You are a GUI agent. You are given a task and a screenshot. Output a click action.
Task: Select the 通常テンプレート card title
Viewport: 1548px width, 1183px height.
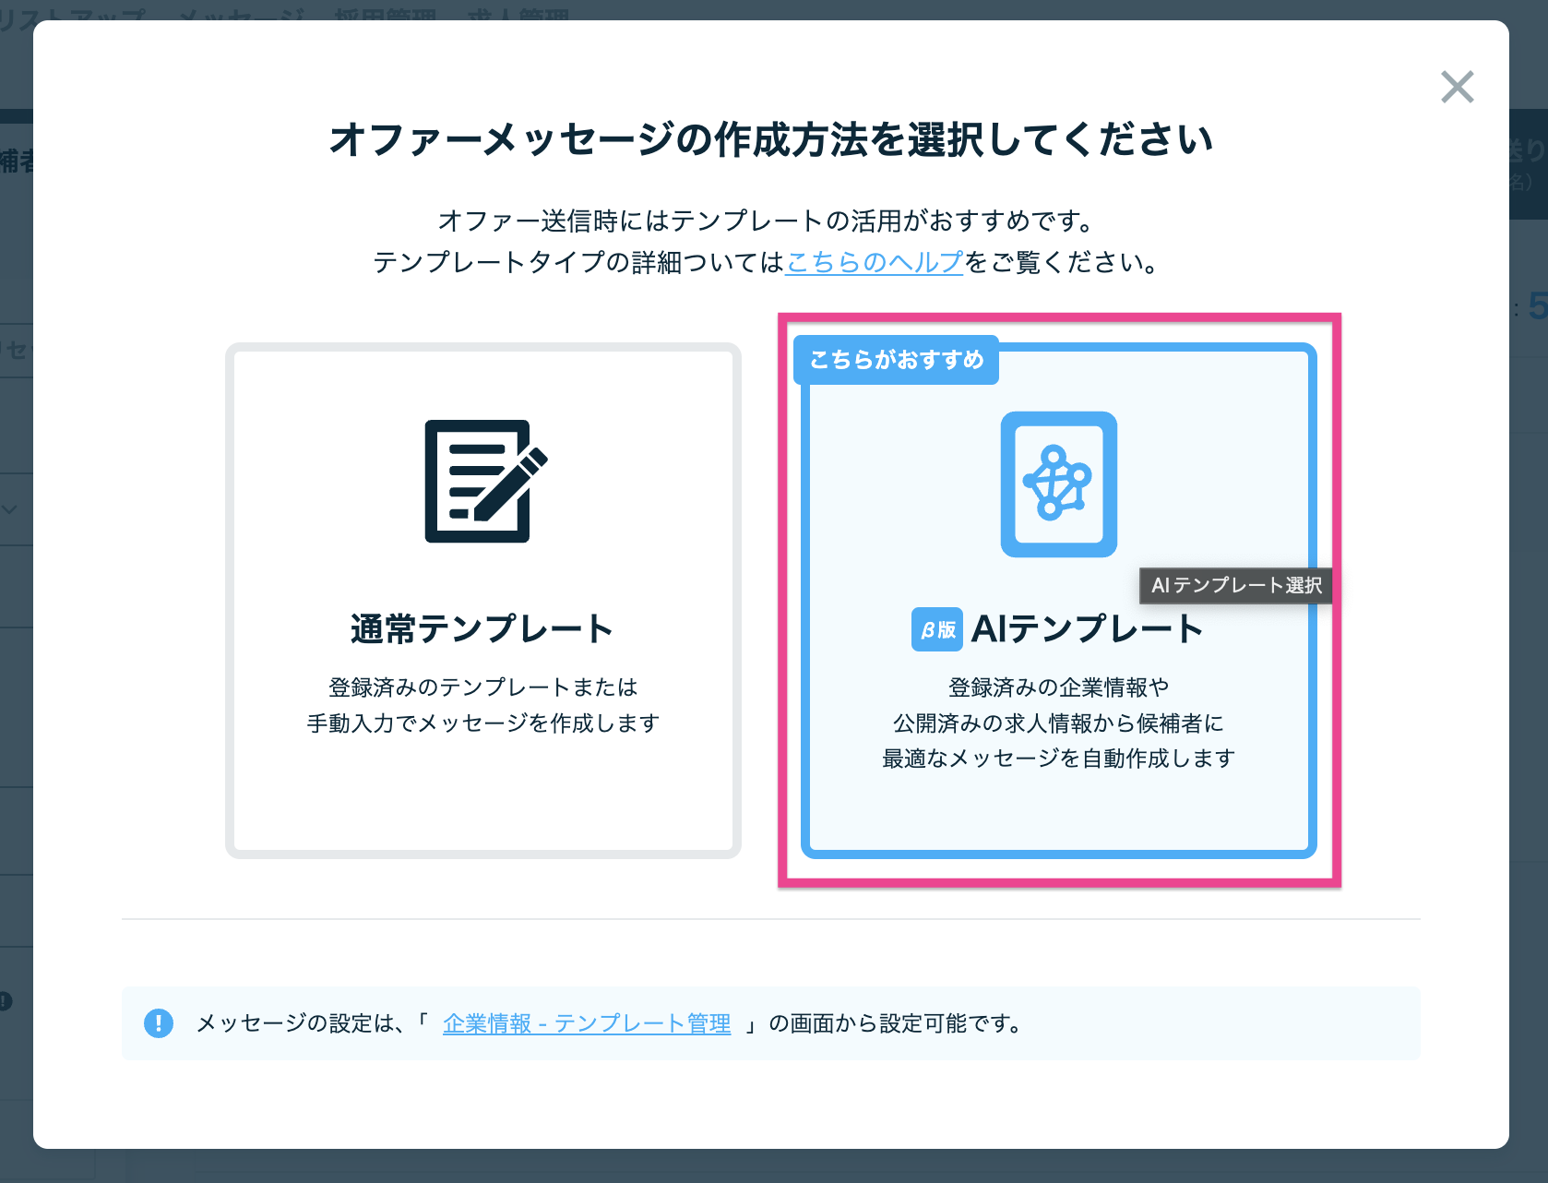(482, 628)
